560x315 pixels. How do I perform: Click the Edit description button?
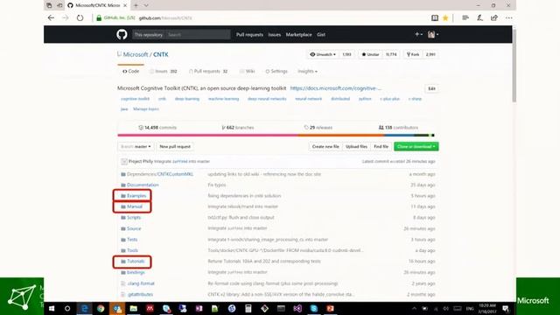[x=431, y=88]
